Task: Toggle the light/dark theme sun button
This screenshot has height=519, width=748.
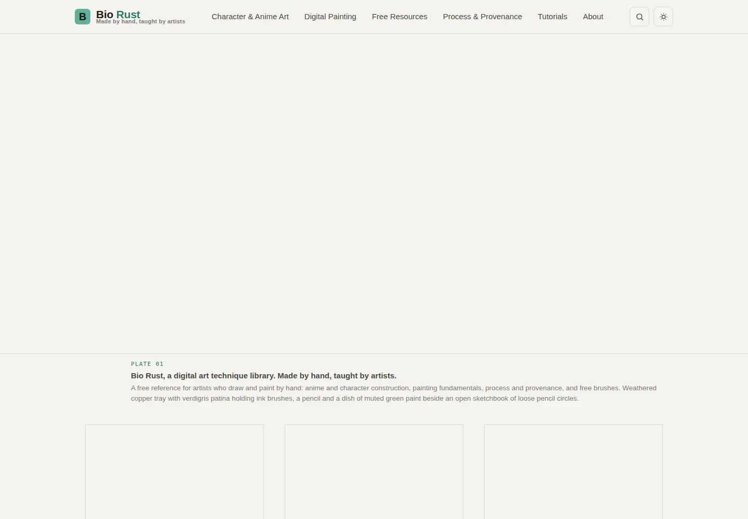Action: [x=663, y=17]
